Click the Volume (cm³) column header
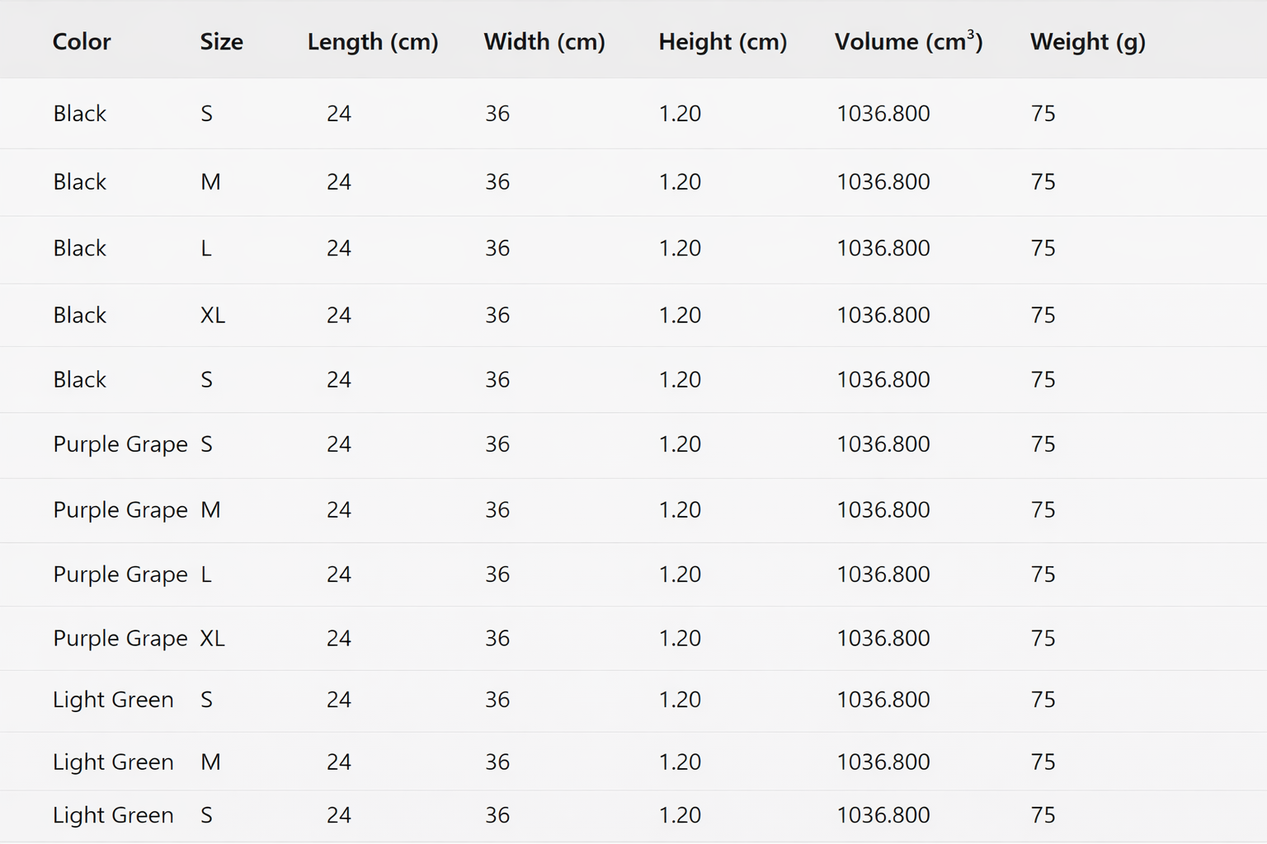1267x844 pixels. [x=907, y=41]
